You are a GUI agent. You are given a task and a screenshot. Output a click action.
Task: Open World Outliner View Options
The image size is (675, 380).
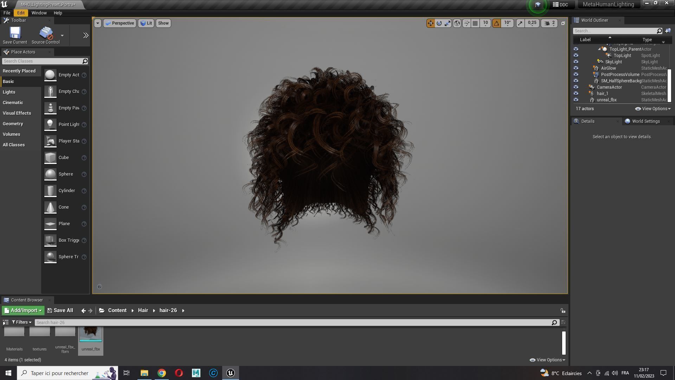[652, 109]
